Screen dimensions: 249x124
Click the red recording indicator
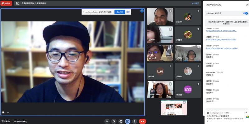[x=6, y=3]
